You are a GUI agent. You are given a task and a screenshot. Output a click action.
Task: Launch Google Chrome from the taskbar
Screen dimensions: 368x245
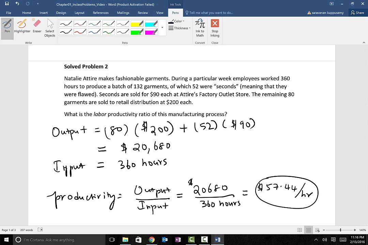(152, 240)
